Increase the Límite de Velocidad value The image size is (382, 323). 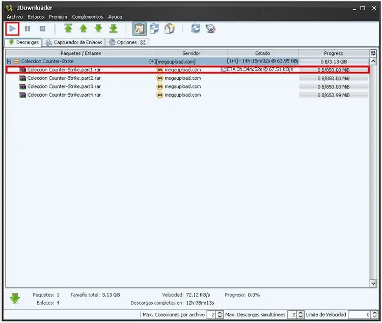(375, 313)
